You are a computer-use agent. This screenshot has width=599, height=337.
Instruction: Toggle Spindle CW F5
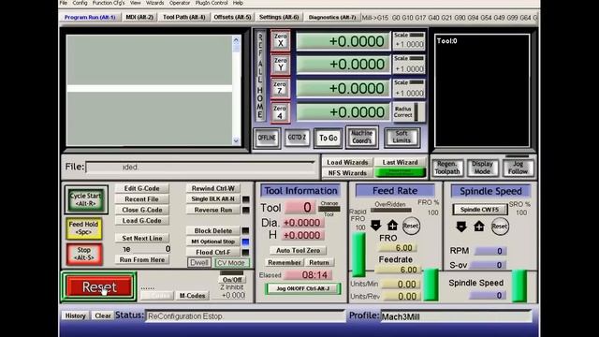point(480,210)
